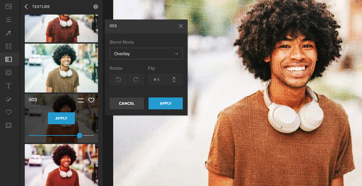Click Apply in the 003 dialog

click(166, 103)
